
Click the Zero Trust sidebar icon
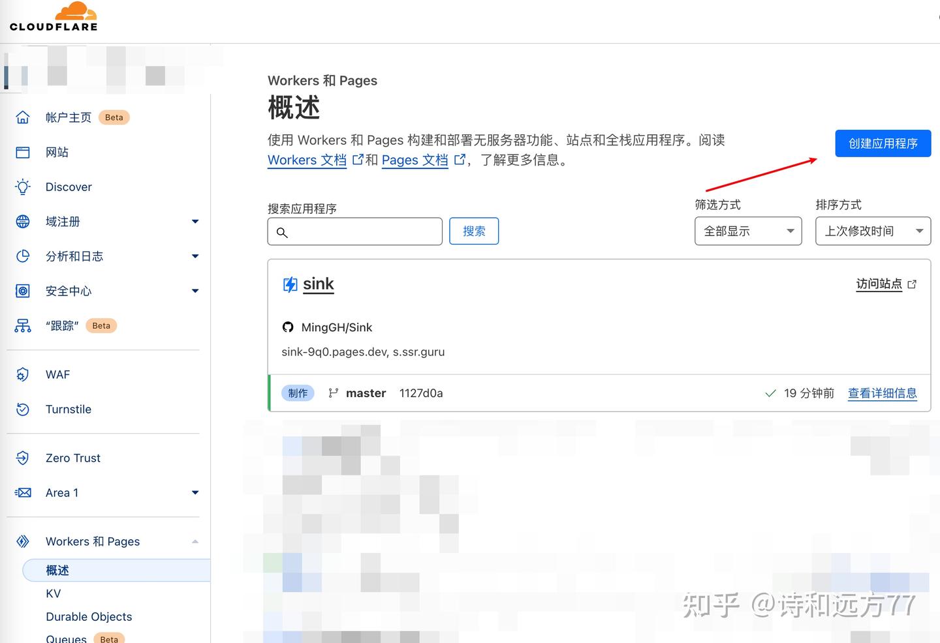22,458
